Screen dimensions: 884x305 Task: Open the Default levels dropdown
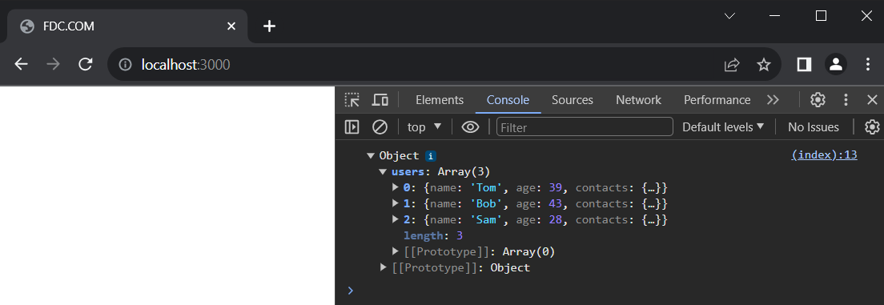pyautogui.click(x=723, y=127)
